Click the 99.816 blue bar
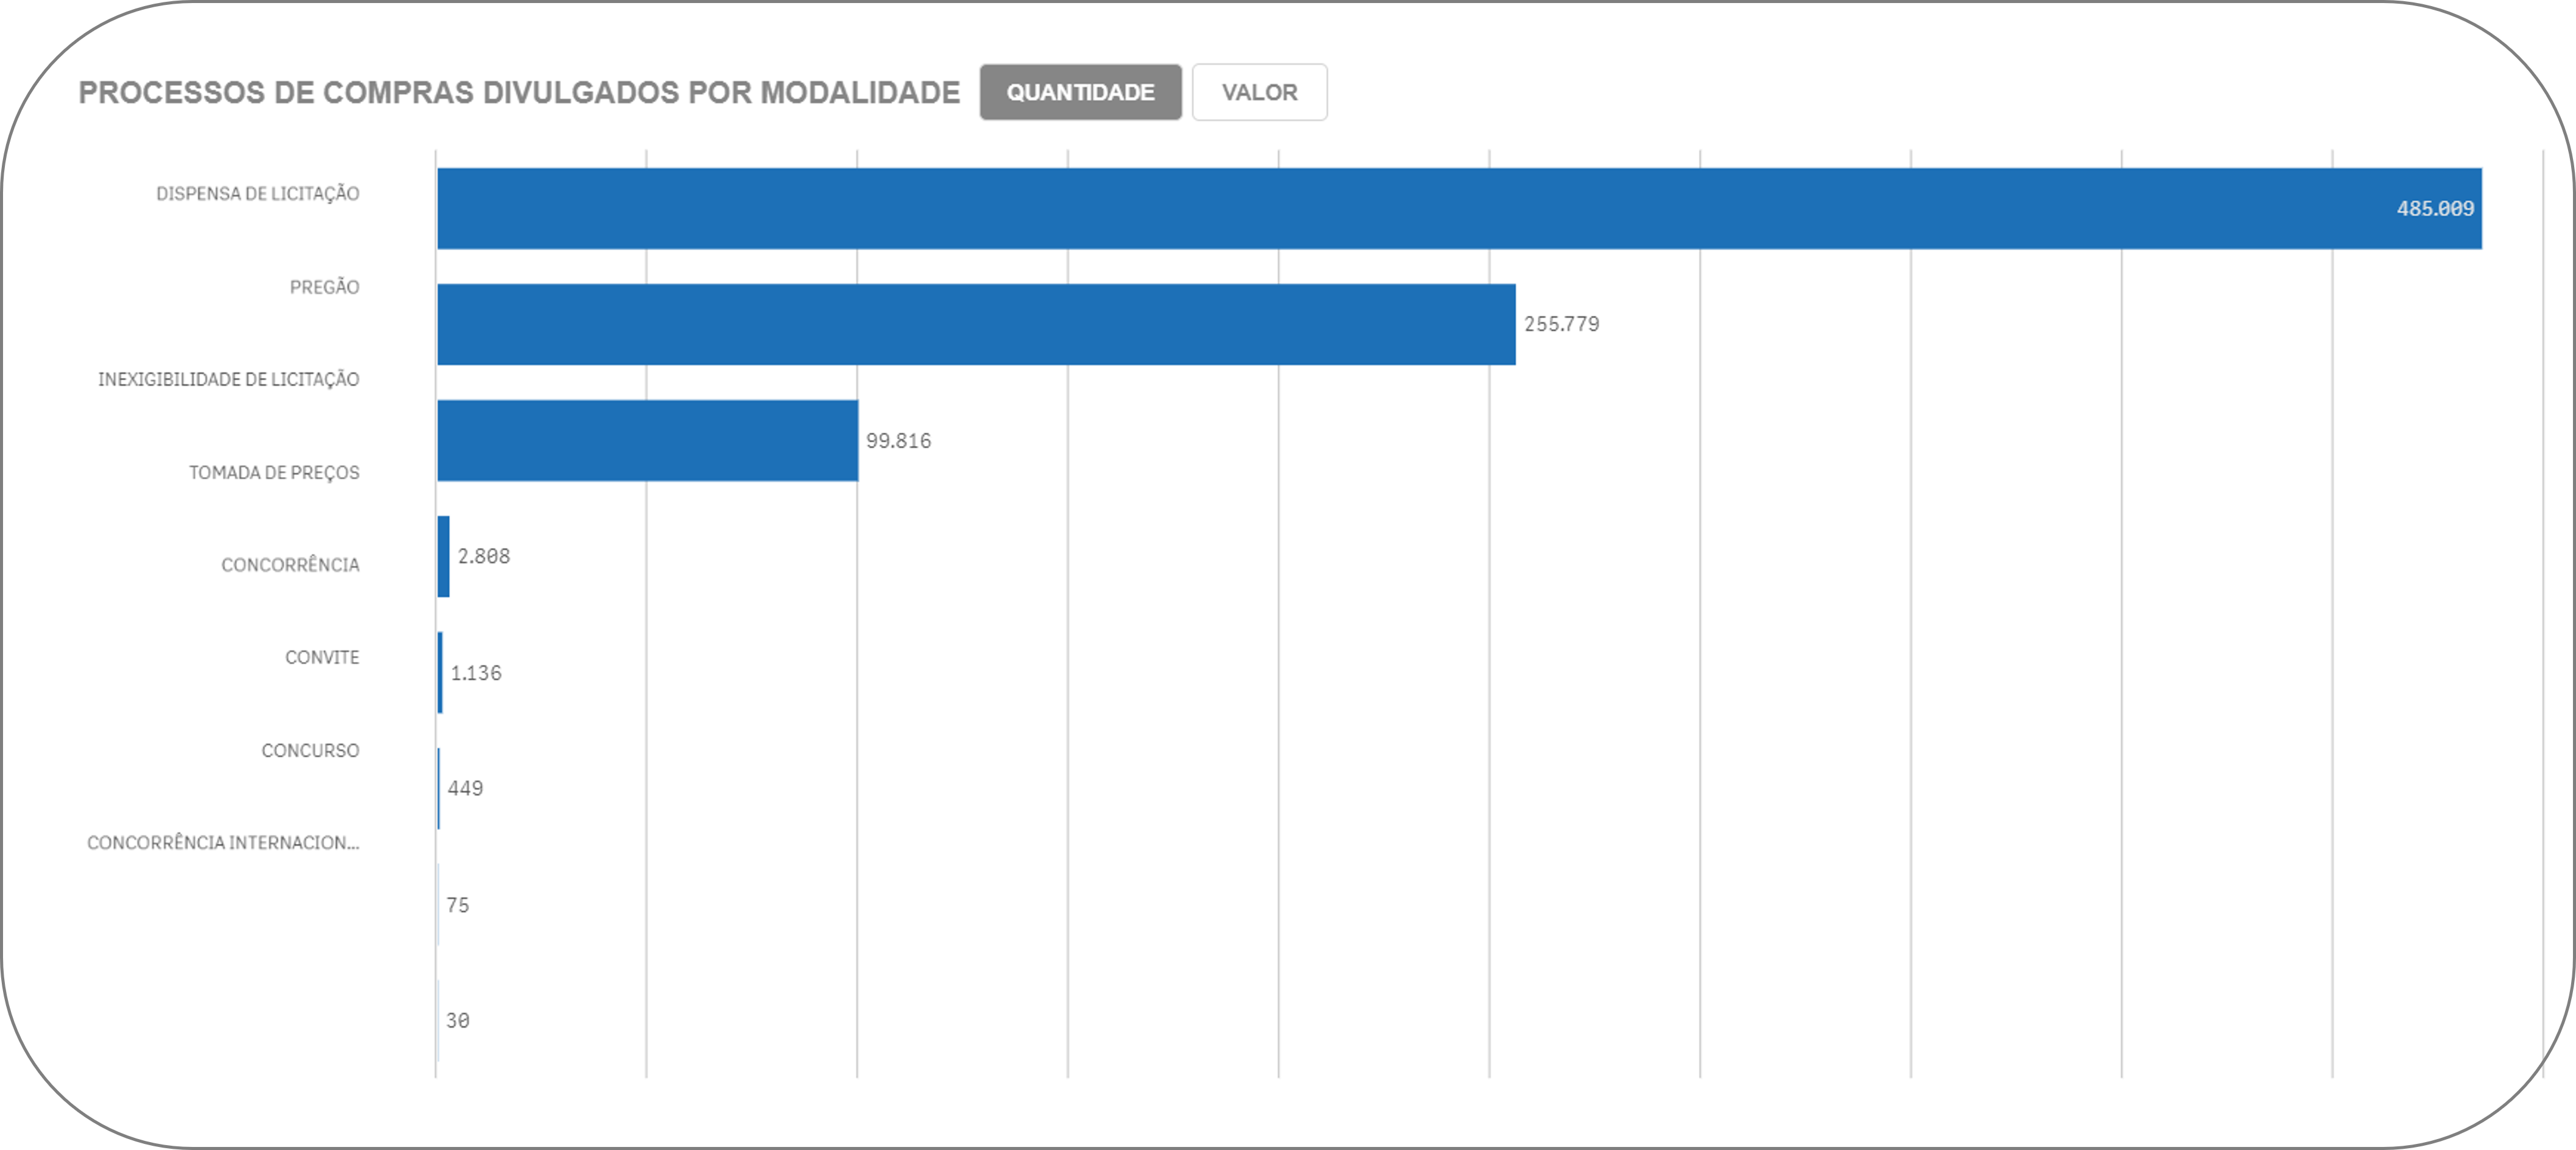This screenshot has height=1150, width=2576. tap(647, 440)
